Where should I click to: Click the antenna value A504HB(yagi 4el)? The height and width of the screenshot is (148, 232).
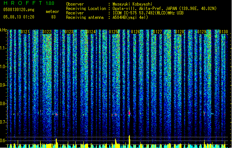[x=130, y=17]
